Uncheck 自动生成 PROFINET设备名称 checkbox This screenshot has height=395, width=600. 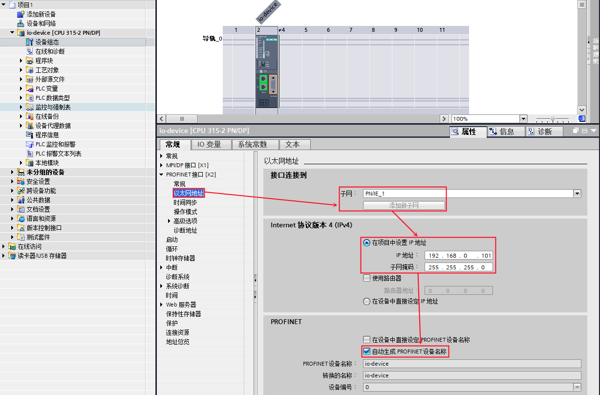pyautogui.click(x=366, y=351)
